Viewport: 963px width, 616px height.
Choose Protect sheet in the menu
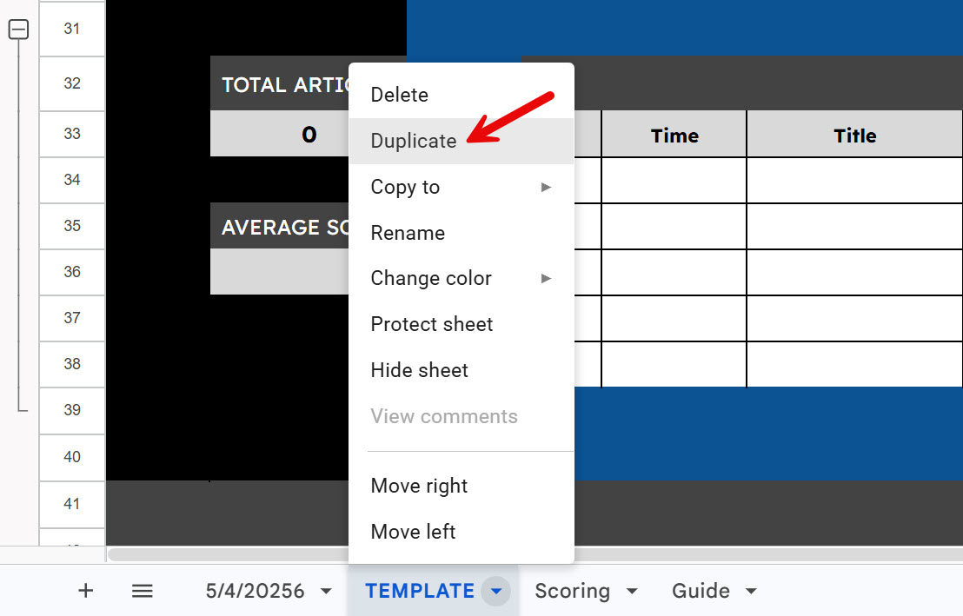[462, 324]
